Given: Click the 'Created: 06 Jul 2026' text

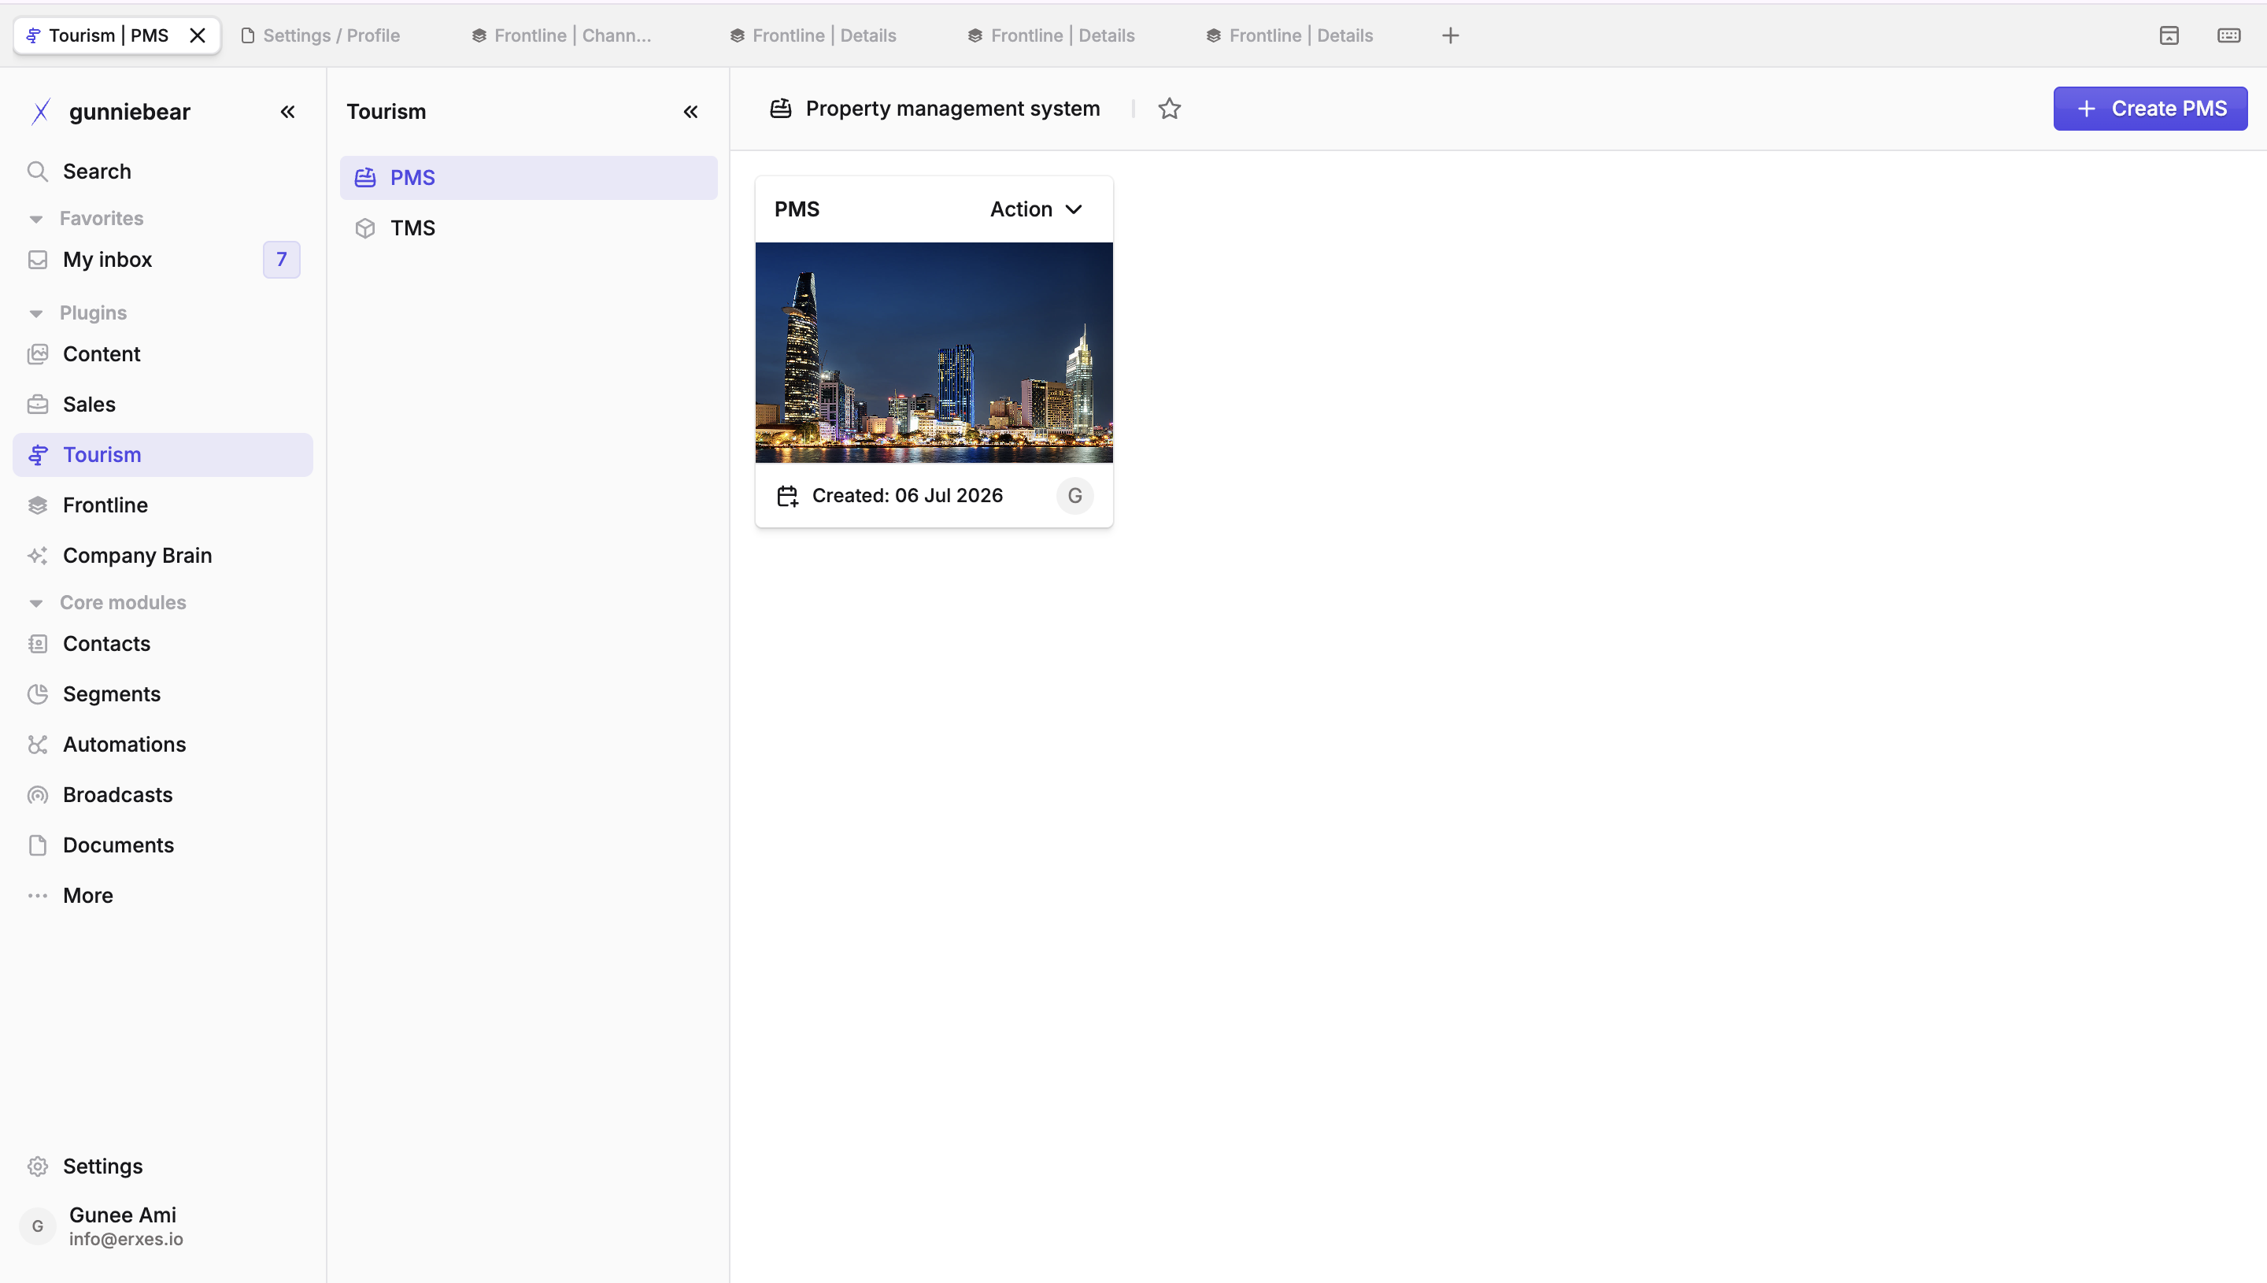Looking at the screenshot, I should pyautogui.click(x=908, y=495).
